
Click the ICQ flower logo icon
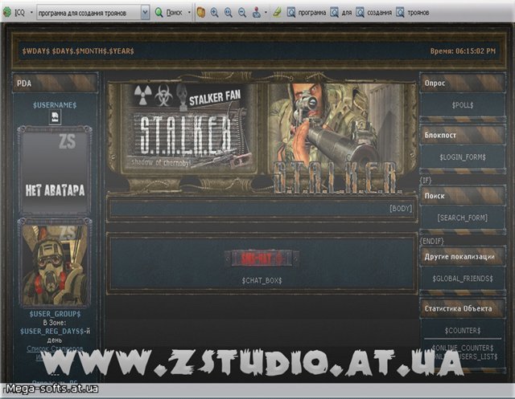(7, 13)
